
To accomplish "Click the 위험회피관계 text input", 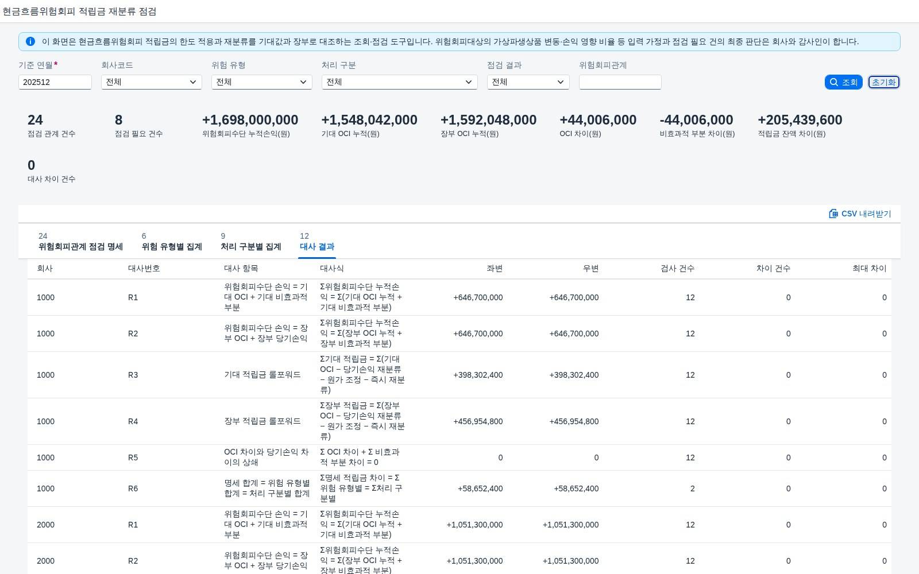I will click(620, 82).
